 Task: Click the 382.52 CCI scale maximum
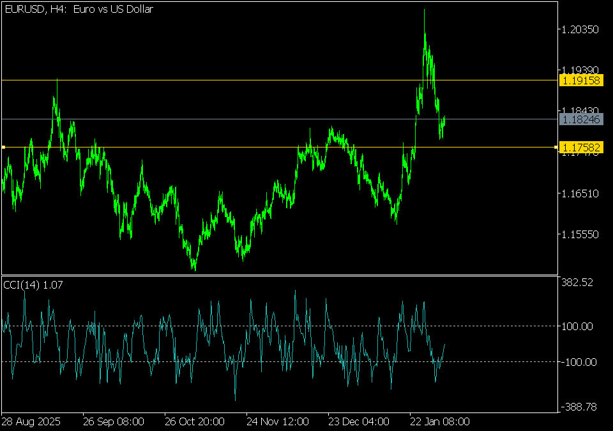pos(578,282)
